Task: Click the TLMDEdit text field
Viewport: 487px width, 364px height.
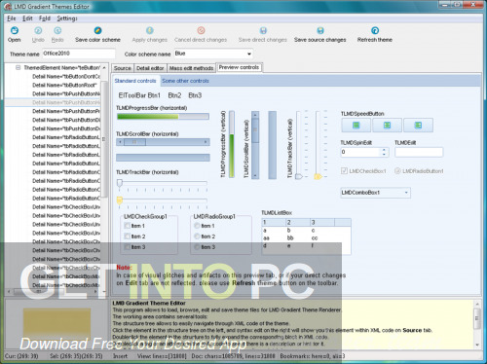Action: (x=419, y=152)
